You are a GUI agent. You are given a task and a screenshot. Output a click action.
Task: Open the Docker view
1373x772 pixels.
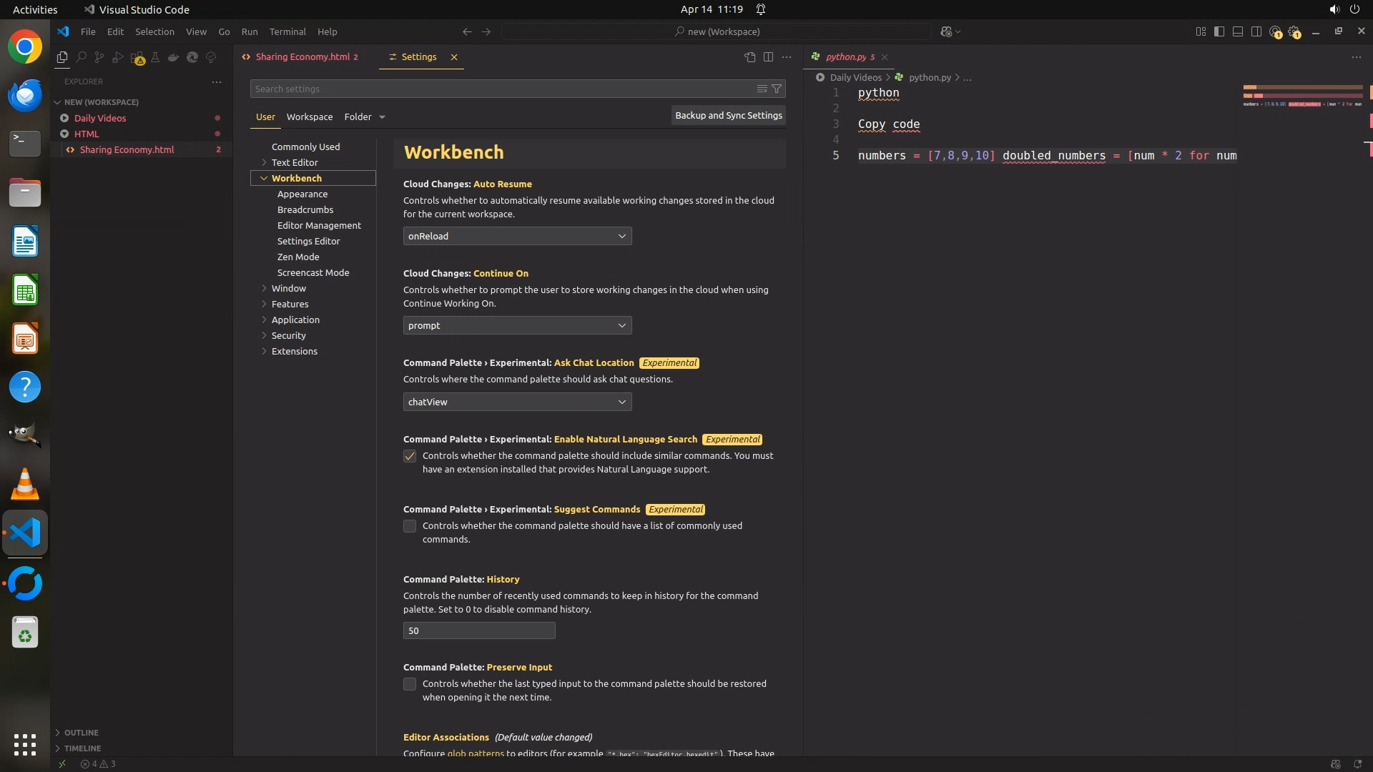(173, 57)
